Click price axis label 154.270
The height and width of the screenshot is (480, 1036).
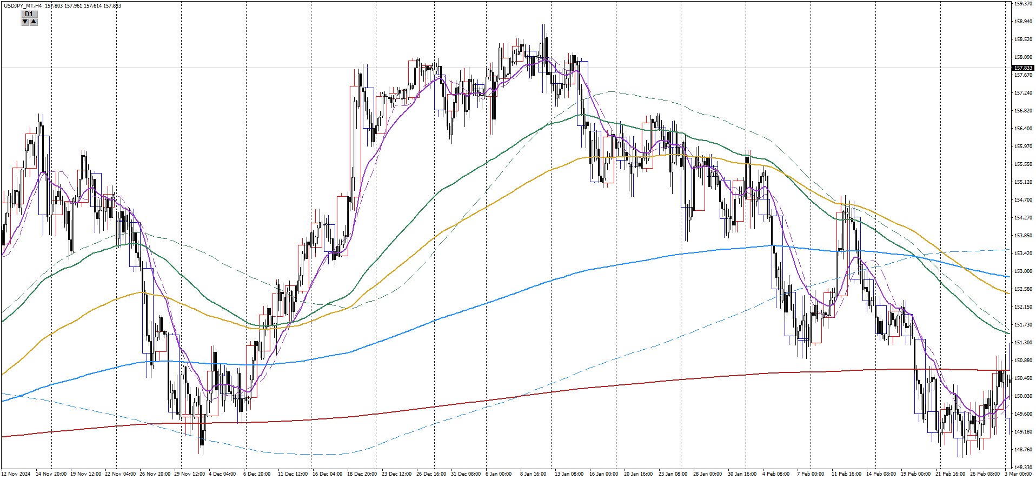pos(1023,218)
